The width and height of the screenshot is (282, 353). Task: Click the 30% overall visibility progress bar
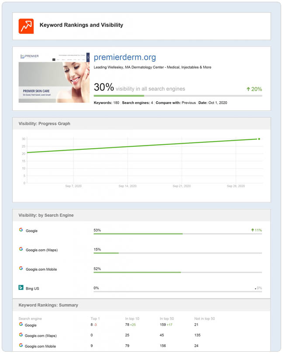[178, 95]
